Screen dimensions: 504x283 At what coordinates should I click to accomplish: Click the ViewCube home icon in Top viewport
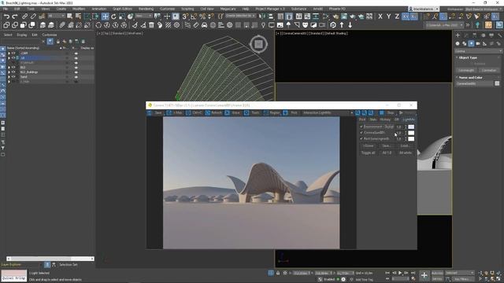click(x=258, y=44)
